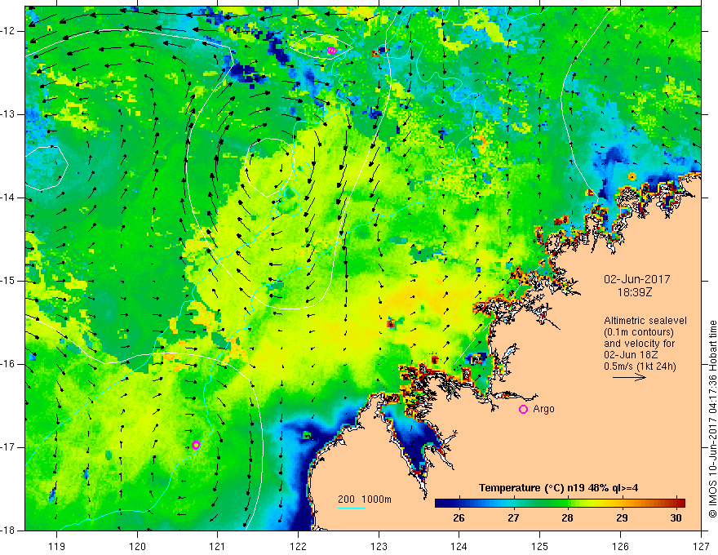Select the date text '02-Jun-2017'
718x555 pixels.
(x=637, y=279)
